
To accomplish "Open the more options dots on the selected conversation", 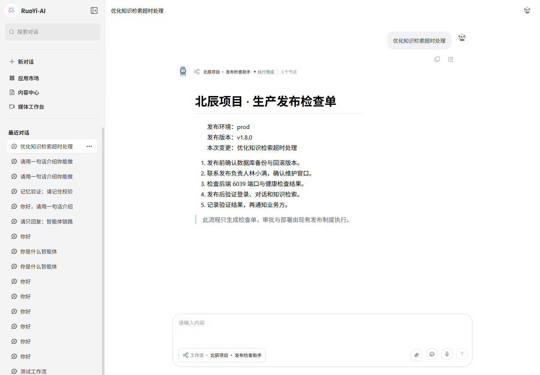I will click(89, 146).
